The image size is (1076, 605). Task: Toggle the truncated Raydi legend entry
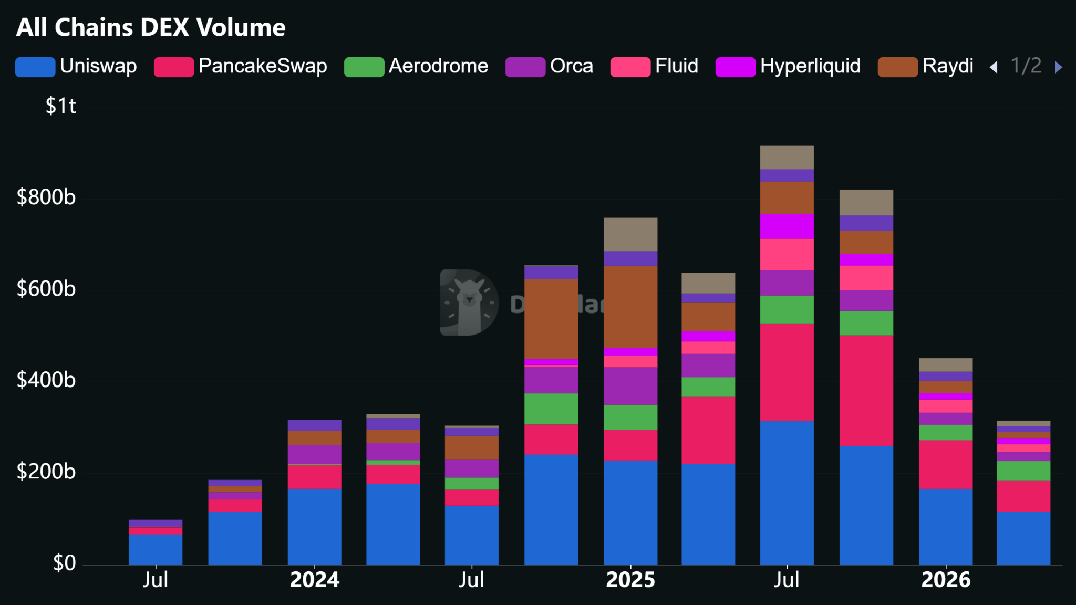pos(925,67)
